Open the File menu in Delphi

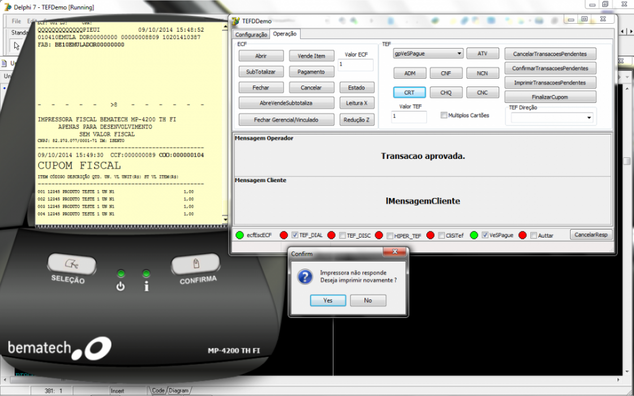pyautogui.click(x=16, y=21)
